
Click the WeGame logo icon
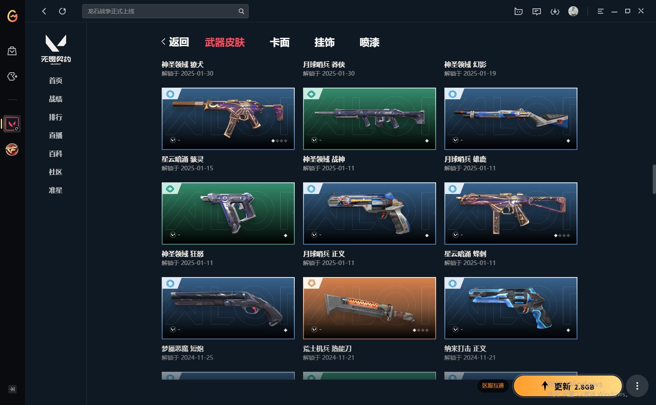tap(12, 16)
